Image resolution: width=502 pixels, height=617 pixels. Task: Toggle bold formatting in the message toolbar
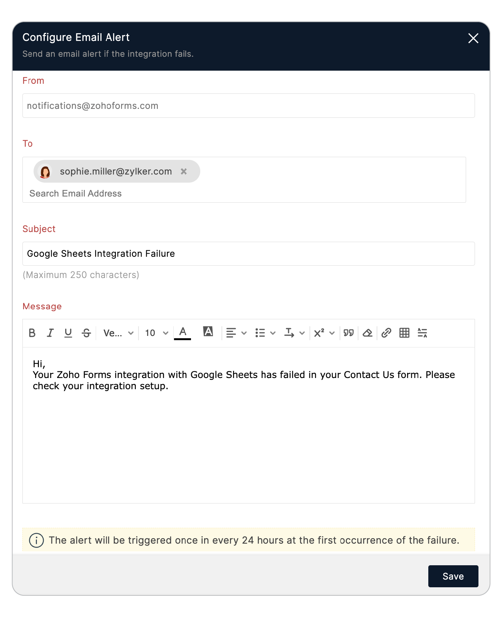tap(32, 333)
